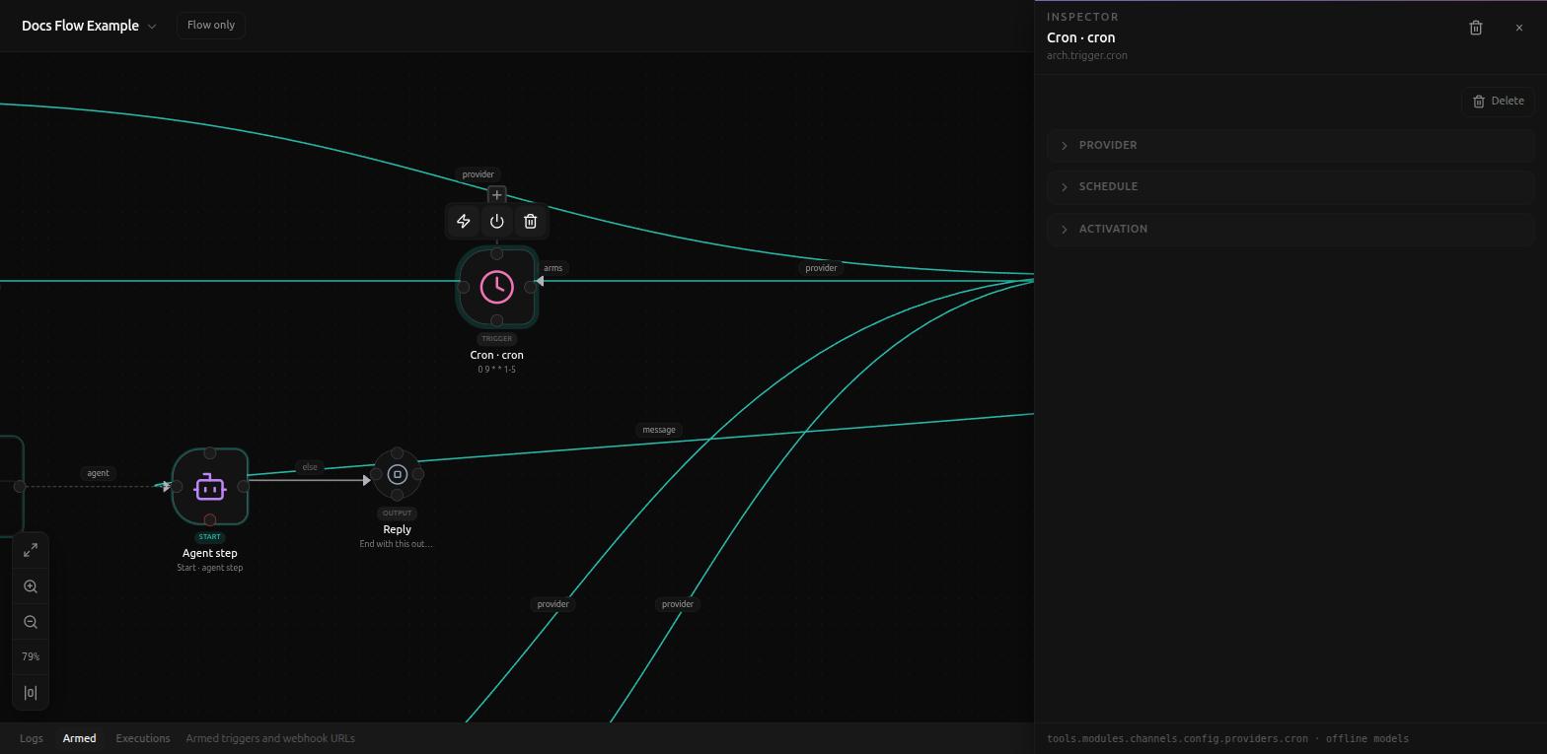This screenshot has height=754, width=1547.
Task: Click the OUTPUT badge under Reply node
Action: 398,514
